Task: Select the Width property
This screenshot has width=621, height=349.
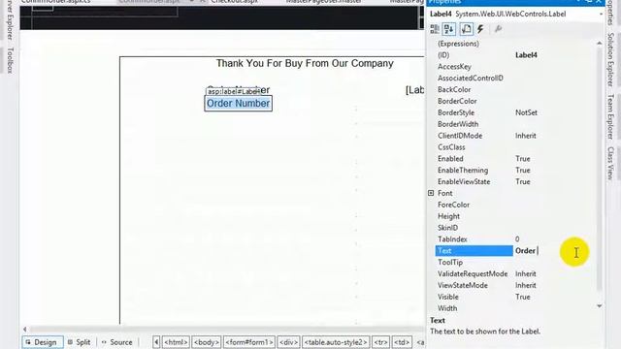Action: [447, 308]
